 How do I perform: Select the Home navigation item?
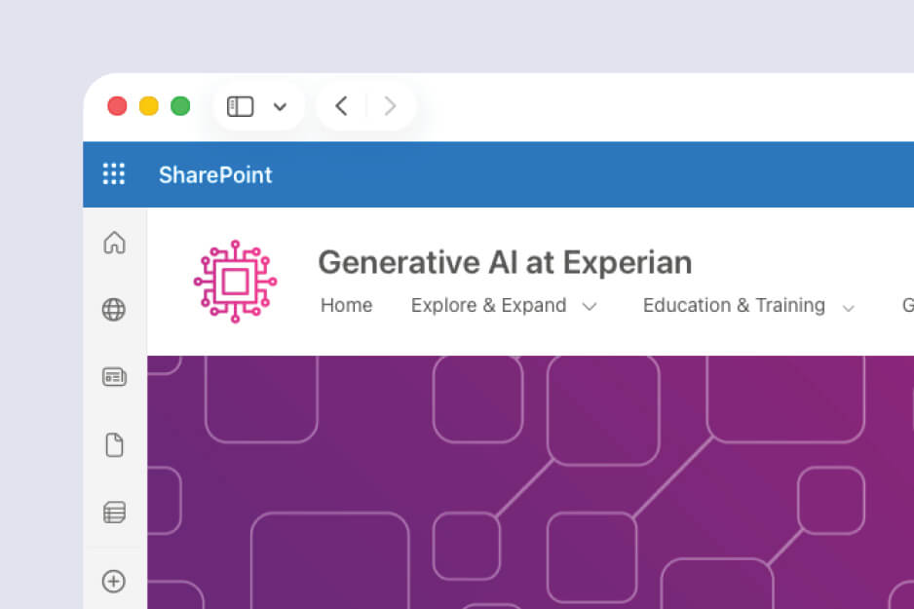(346, 305)
